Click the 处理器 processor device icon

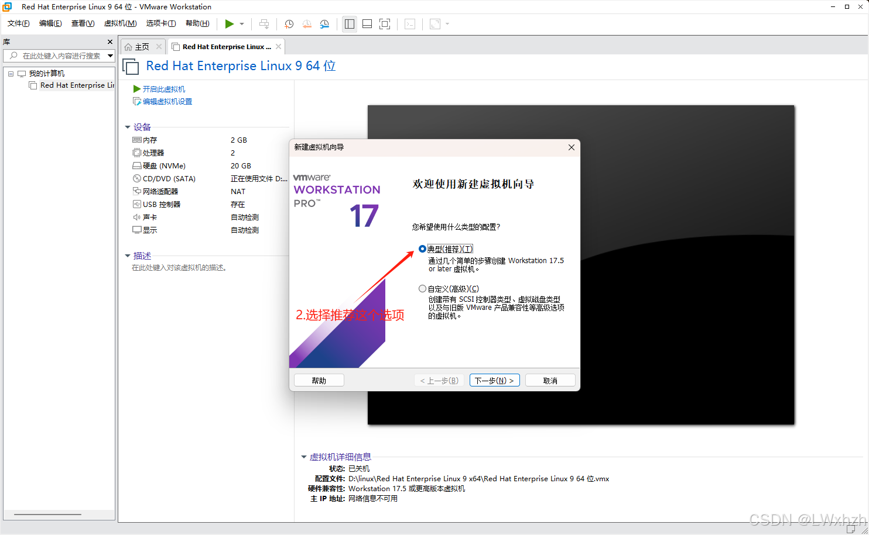pos(137,153)
